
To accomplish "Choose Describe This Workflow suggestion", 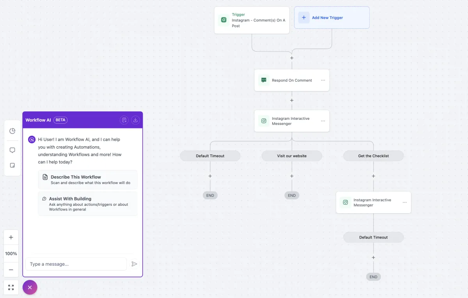I will click(x=88, y=180).
